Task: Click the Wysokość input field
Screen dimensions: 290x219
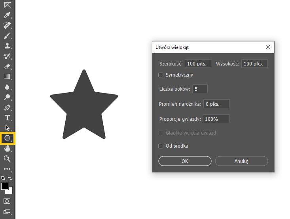Action: coord(254,64)
